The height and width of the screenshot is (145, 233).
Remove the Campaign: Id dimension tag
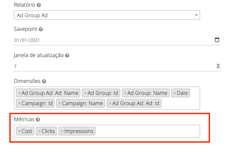click(x=19, y=104)
